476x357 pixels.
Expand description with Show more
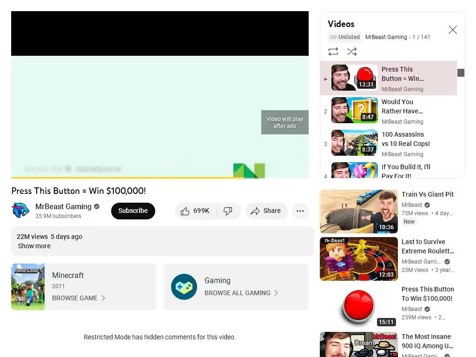[34, 246]
